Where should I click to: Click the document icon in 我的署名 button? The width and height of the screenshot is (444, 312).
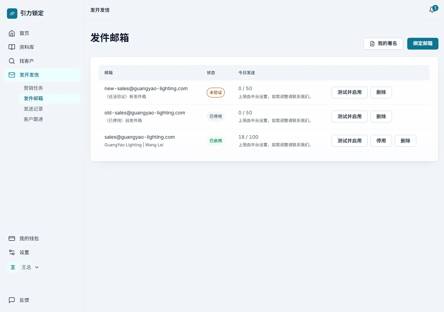[x=372, y=44]
